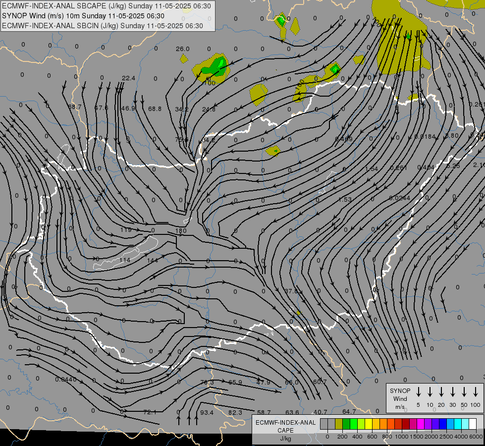485x446 pixels.
Task: Click the 46.9 value on the map
Action: pyautogui.click(x=128, y=109)
